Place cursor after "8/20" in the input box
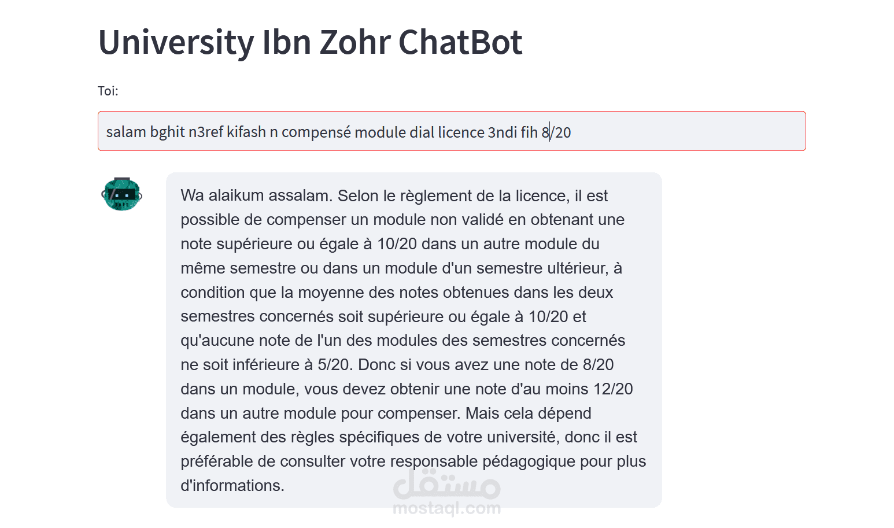 (571, 132)
